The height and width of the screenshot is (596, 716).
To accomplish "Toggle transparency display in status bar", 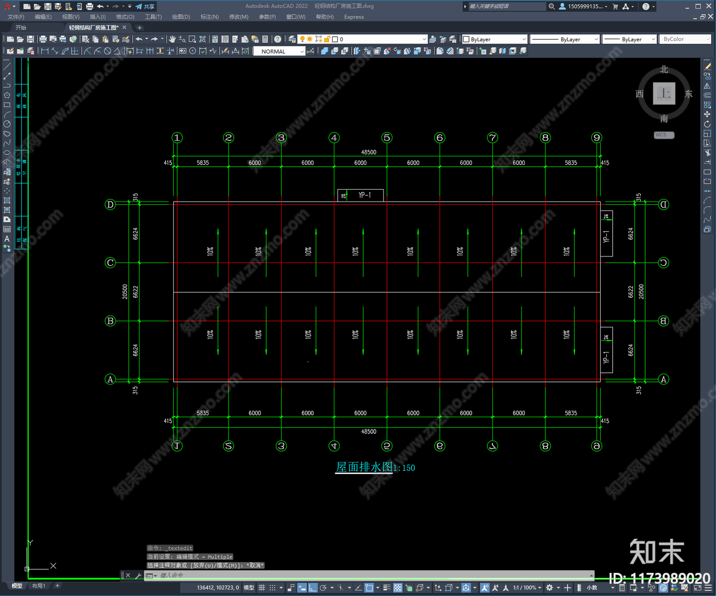I will 397,588.
